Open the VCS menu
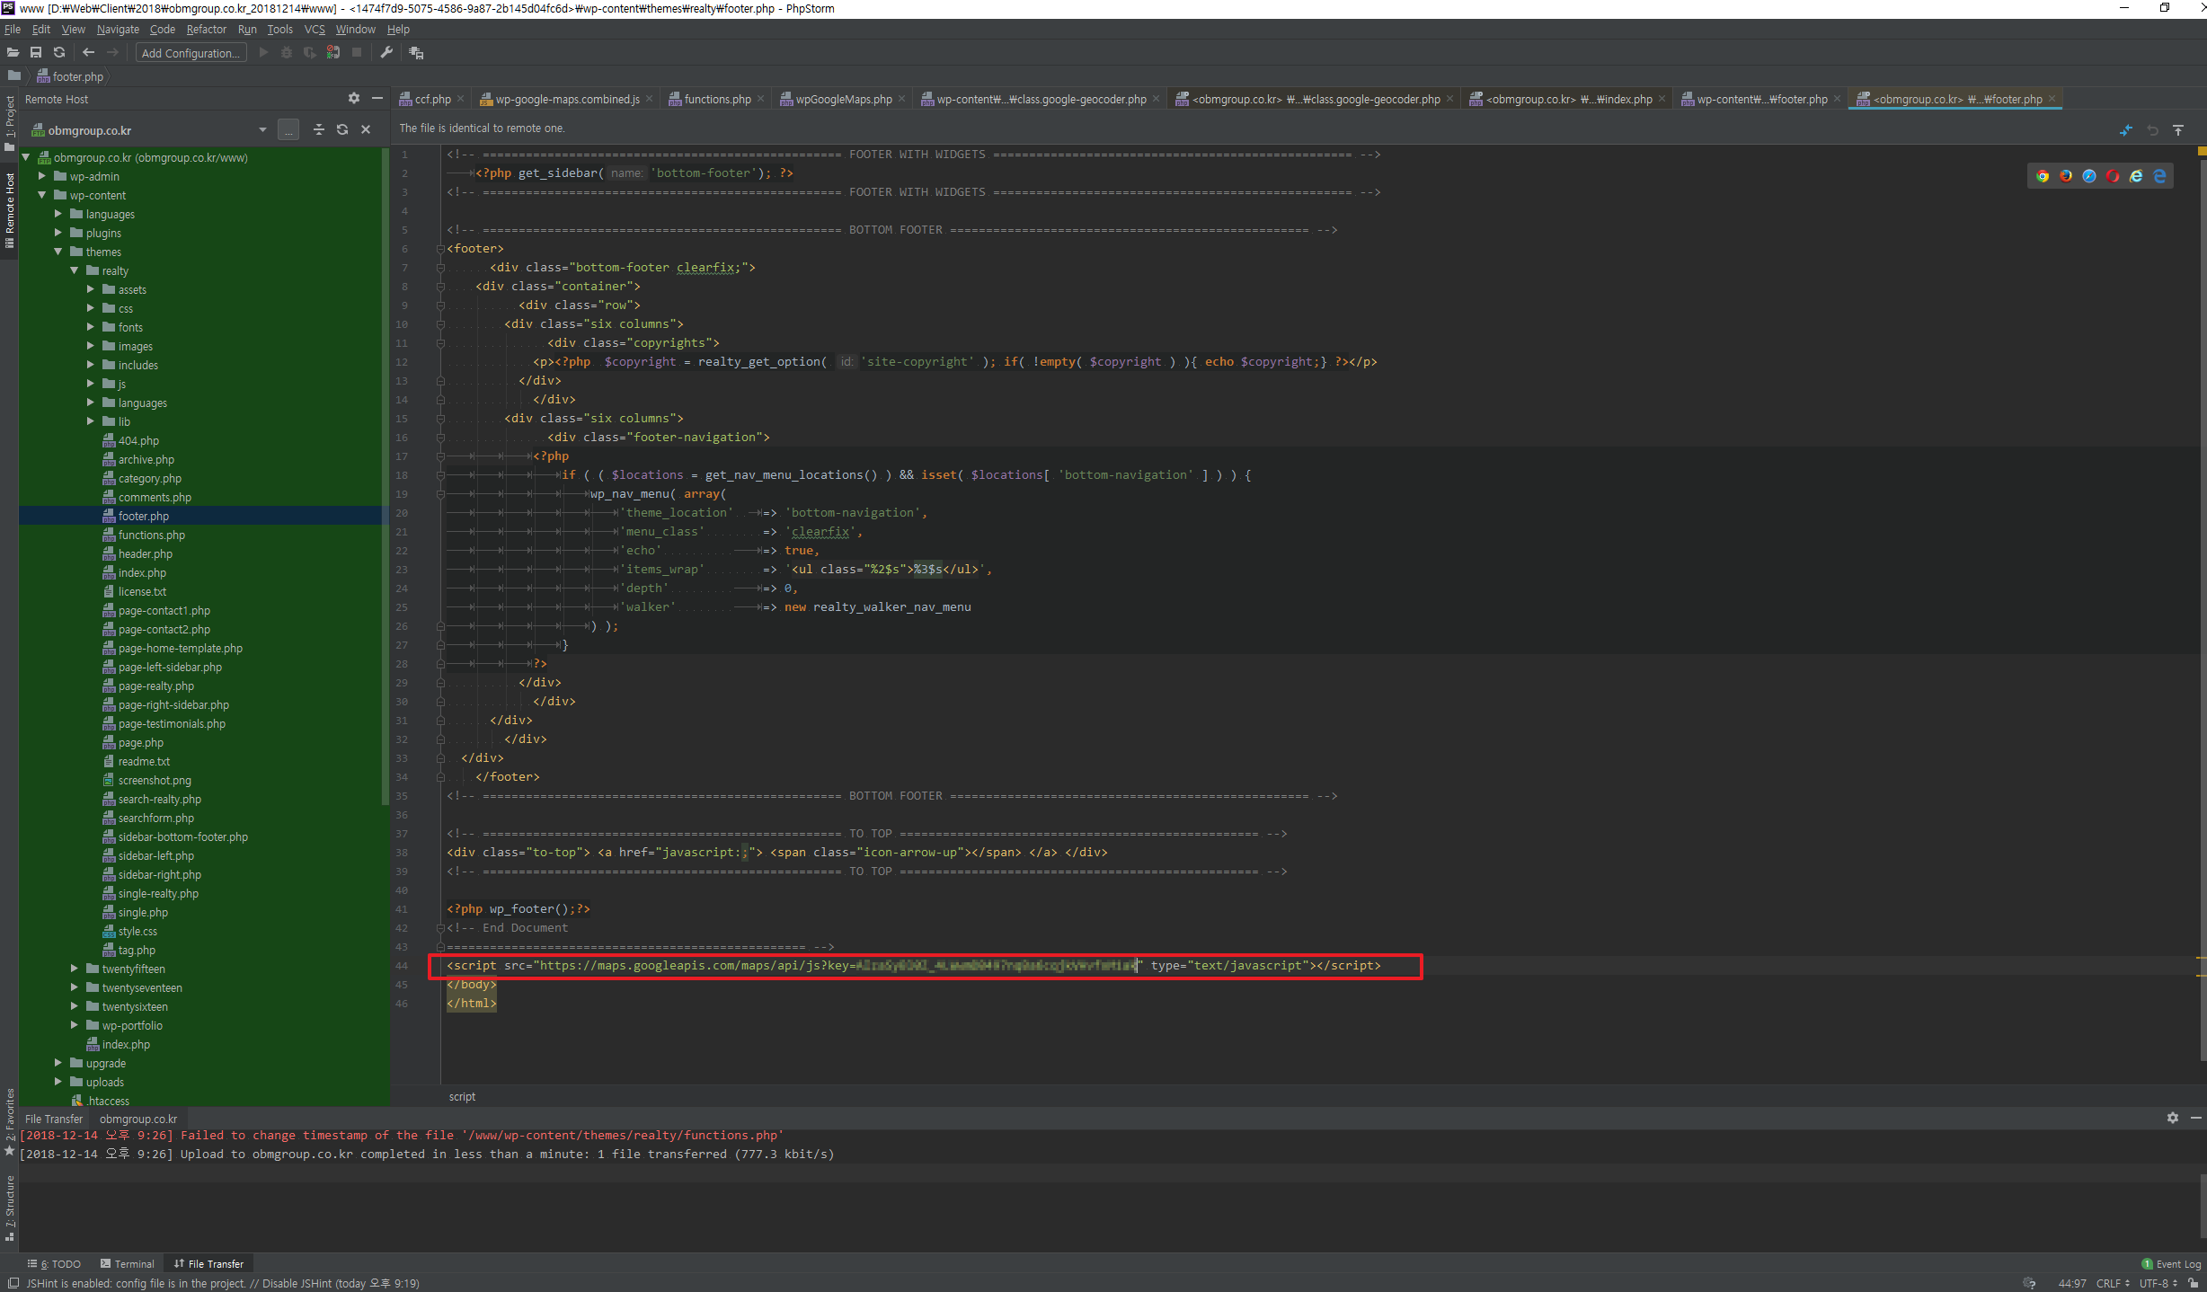 click(x=315, y=30)
